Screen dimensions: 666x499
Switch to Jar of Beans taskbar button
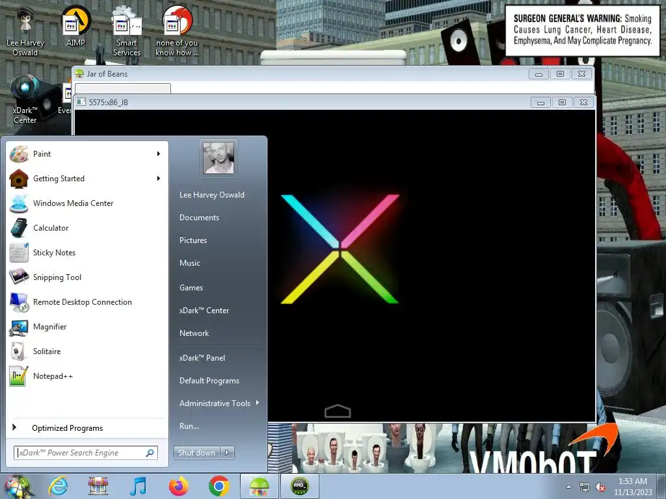(x=260, y=486)
